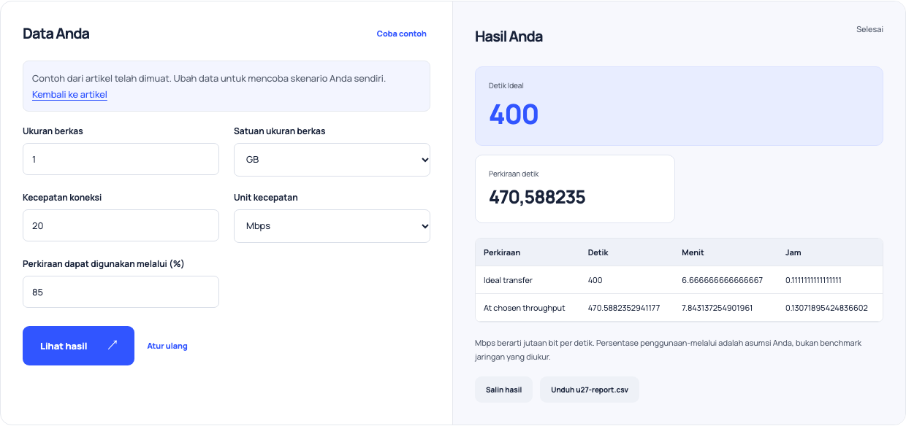Screen dimensions: 906x426
Task: Click the At chosen throughput row label
Action: (x=525, y=308)
